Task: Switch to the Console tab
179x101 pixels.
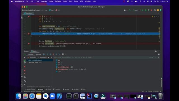Action: (x=39, y=54)
